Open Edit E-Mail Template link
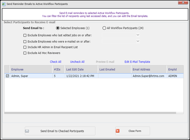Viewport: 190px width, 140px height. [137, 62]
